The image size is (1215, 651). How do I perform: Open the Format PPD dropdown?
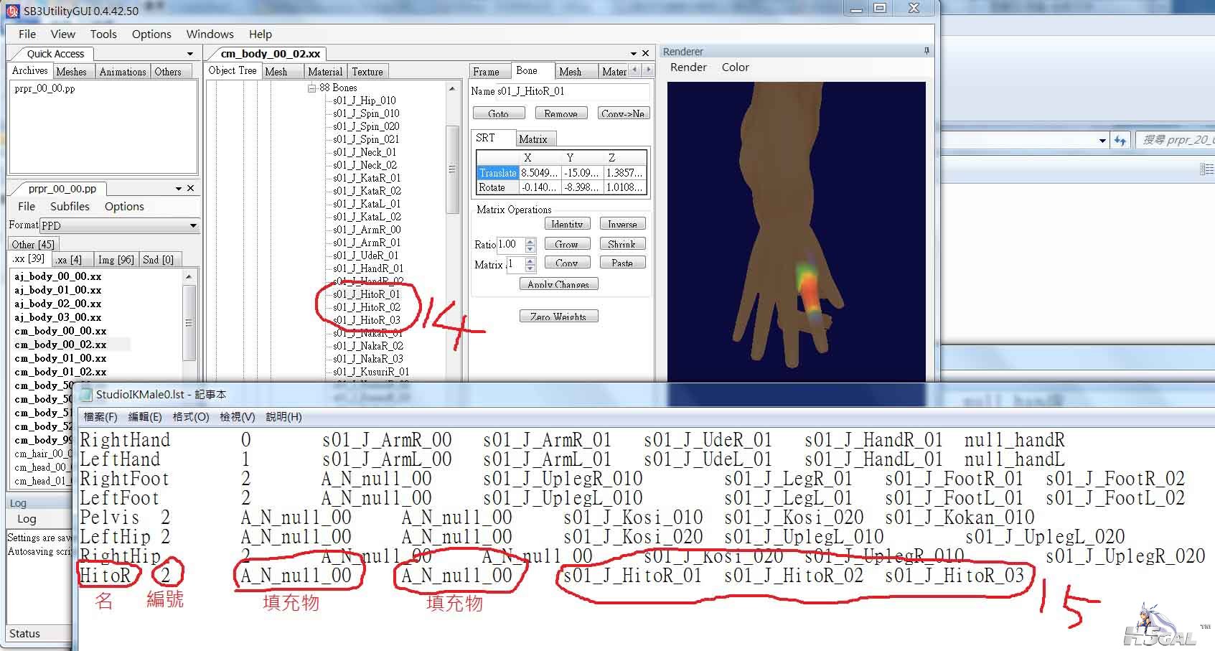tap(192, 225)
